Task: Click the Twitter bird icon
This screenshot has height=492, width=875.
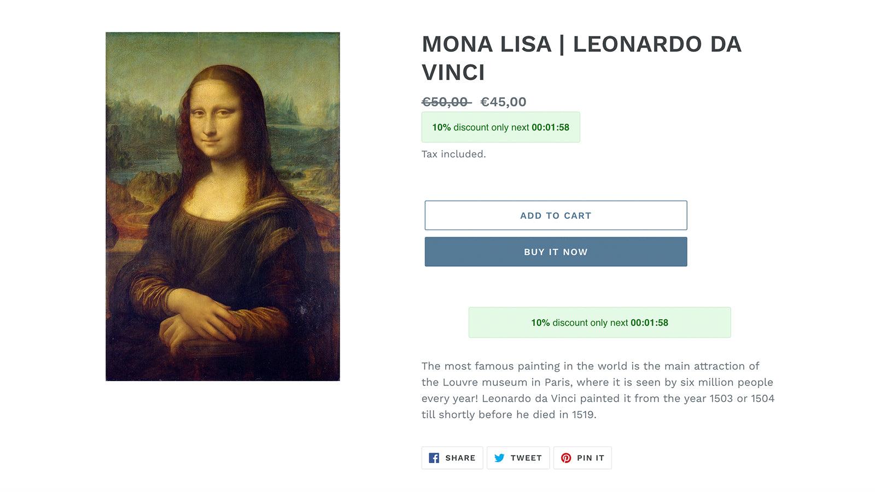Action: pos(499,458)
